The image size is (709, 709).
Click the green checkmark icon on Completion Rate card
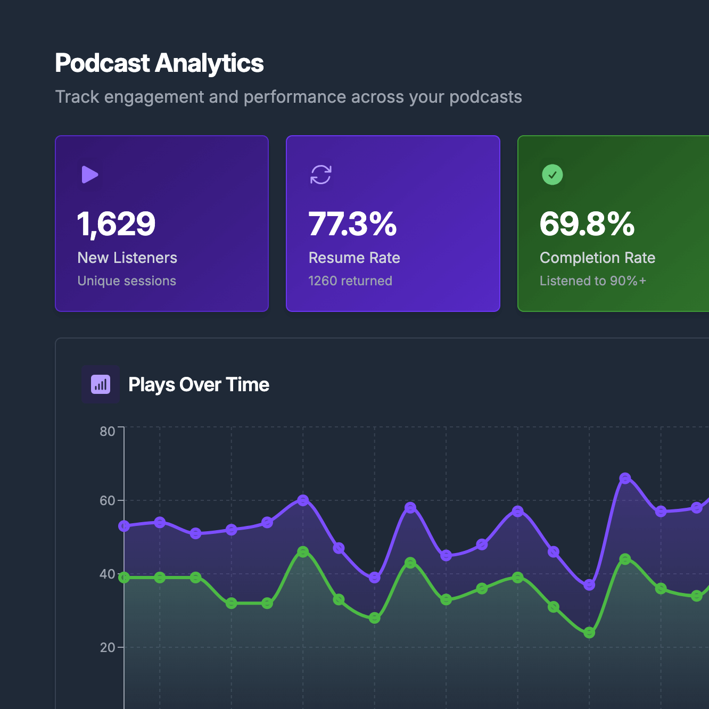click(x=552, y=175)
